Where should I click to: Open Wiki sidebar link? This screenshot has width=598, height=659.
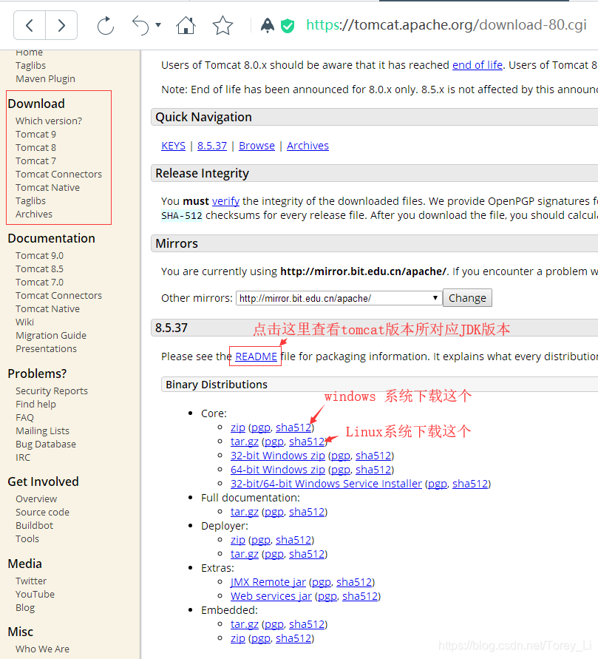pos(25,322)
